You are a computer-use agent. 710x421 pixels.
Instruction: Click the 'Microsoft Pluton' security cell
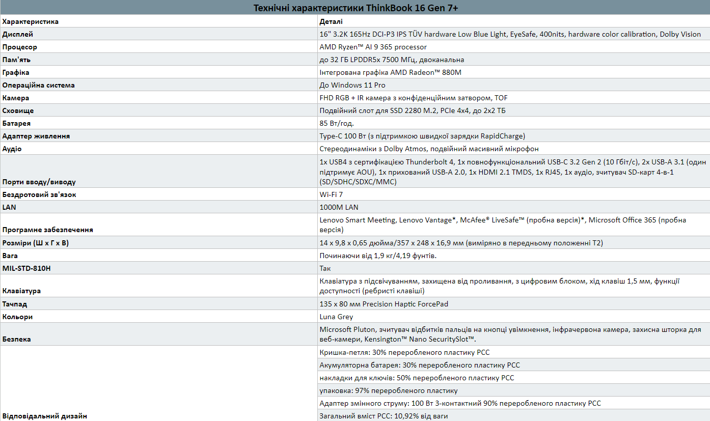coord(513,334)
